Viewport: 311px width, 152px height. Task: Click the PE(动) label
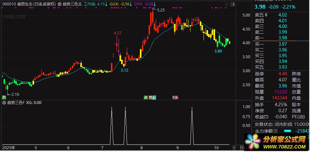(299, 117)
